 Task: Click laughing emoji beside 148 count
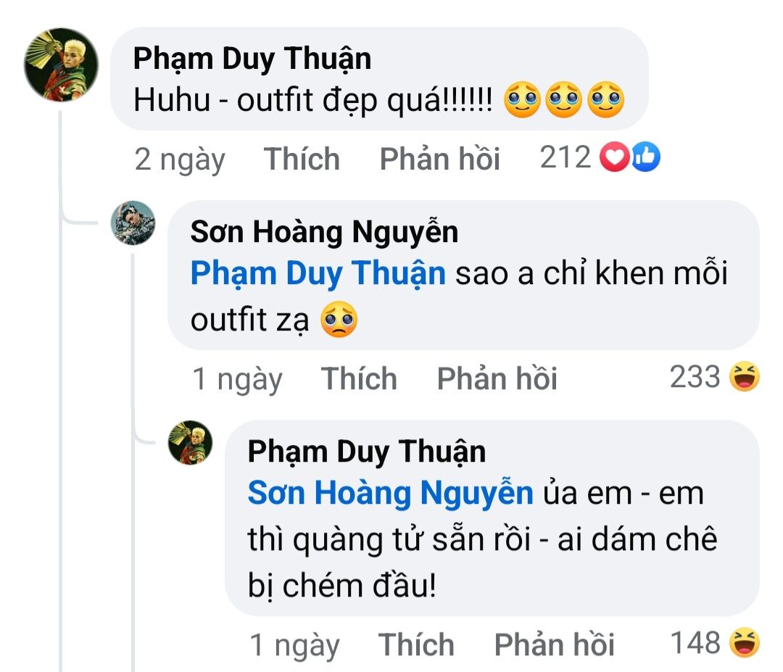pyautogui.click(x=744, y=643)
